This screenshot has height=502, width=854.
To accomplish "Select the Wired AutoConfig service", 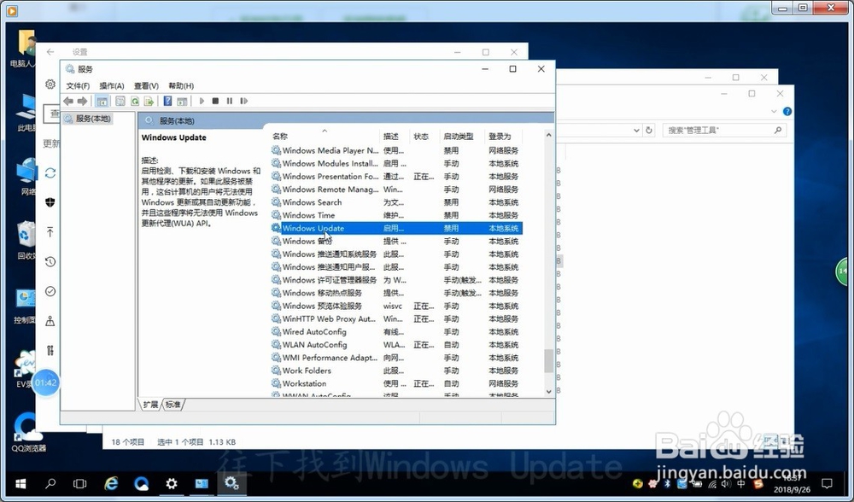I will click(x=396, y=331).
